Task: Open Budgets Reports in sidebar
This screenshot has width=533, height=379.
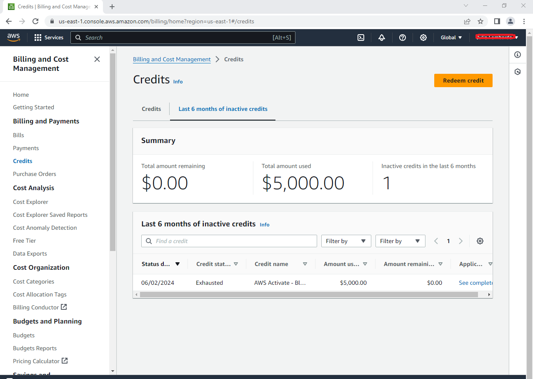Action: pos(35,348)
